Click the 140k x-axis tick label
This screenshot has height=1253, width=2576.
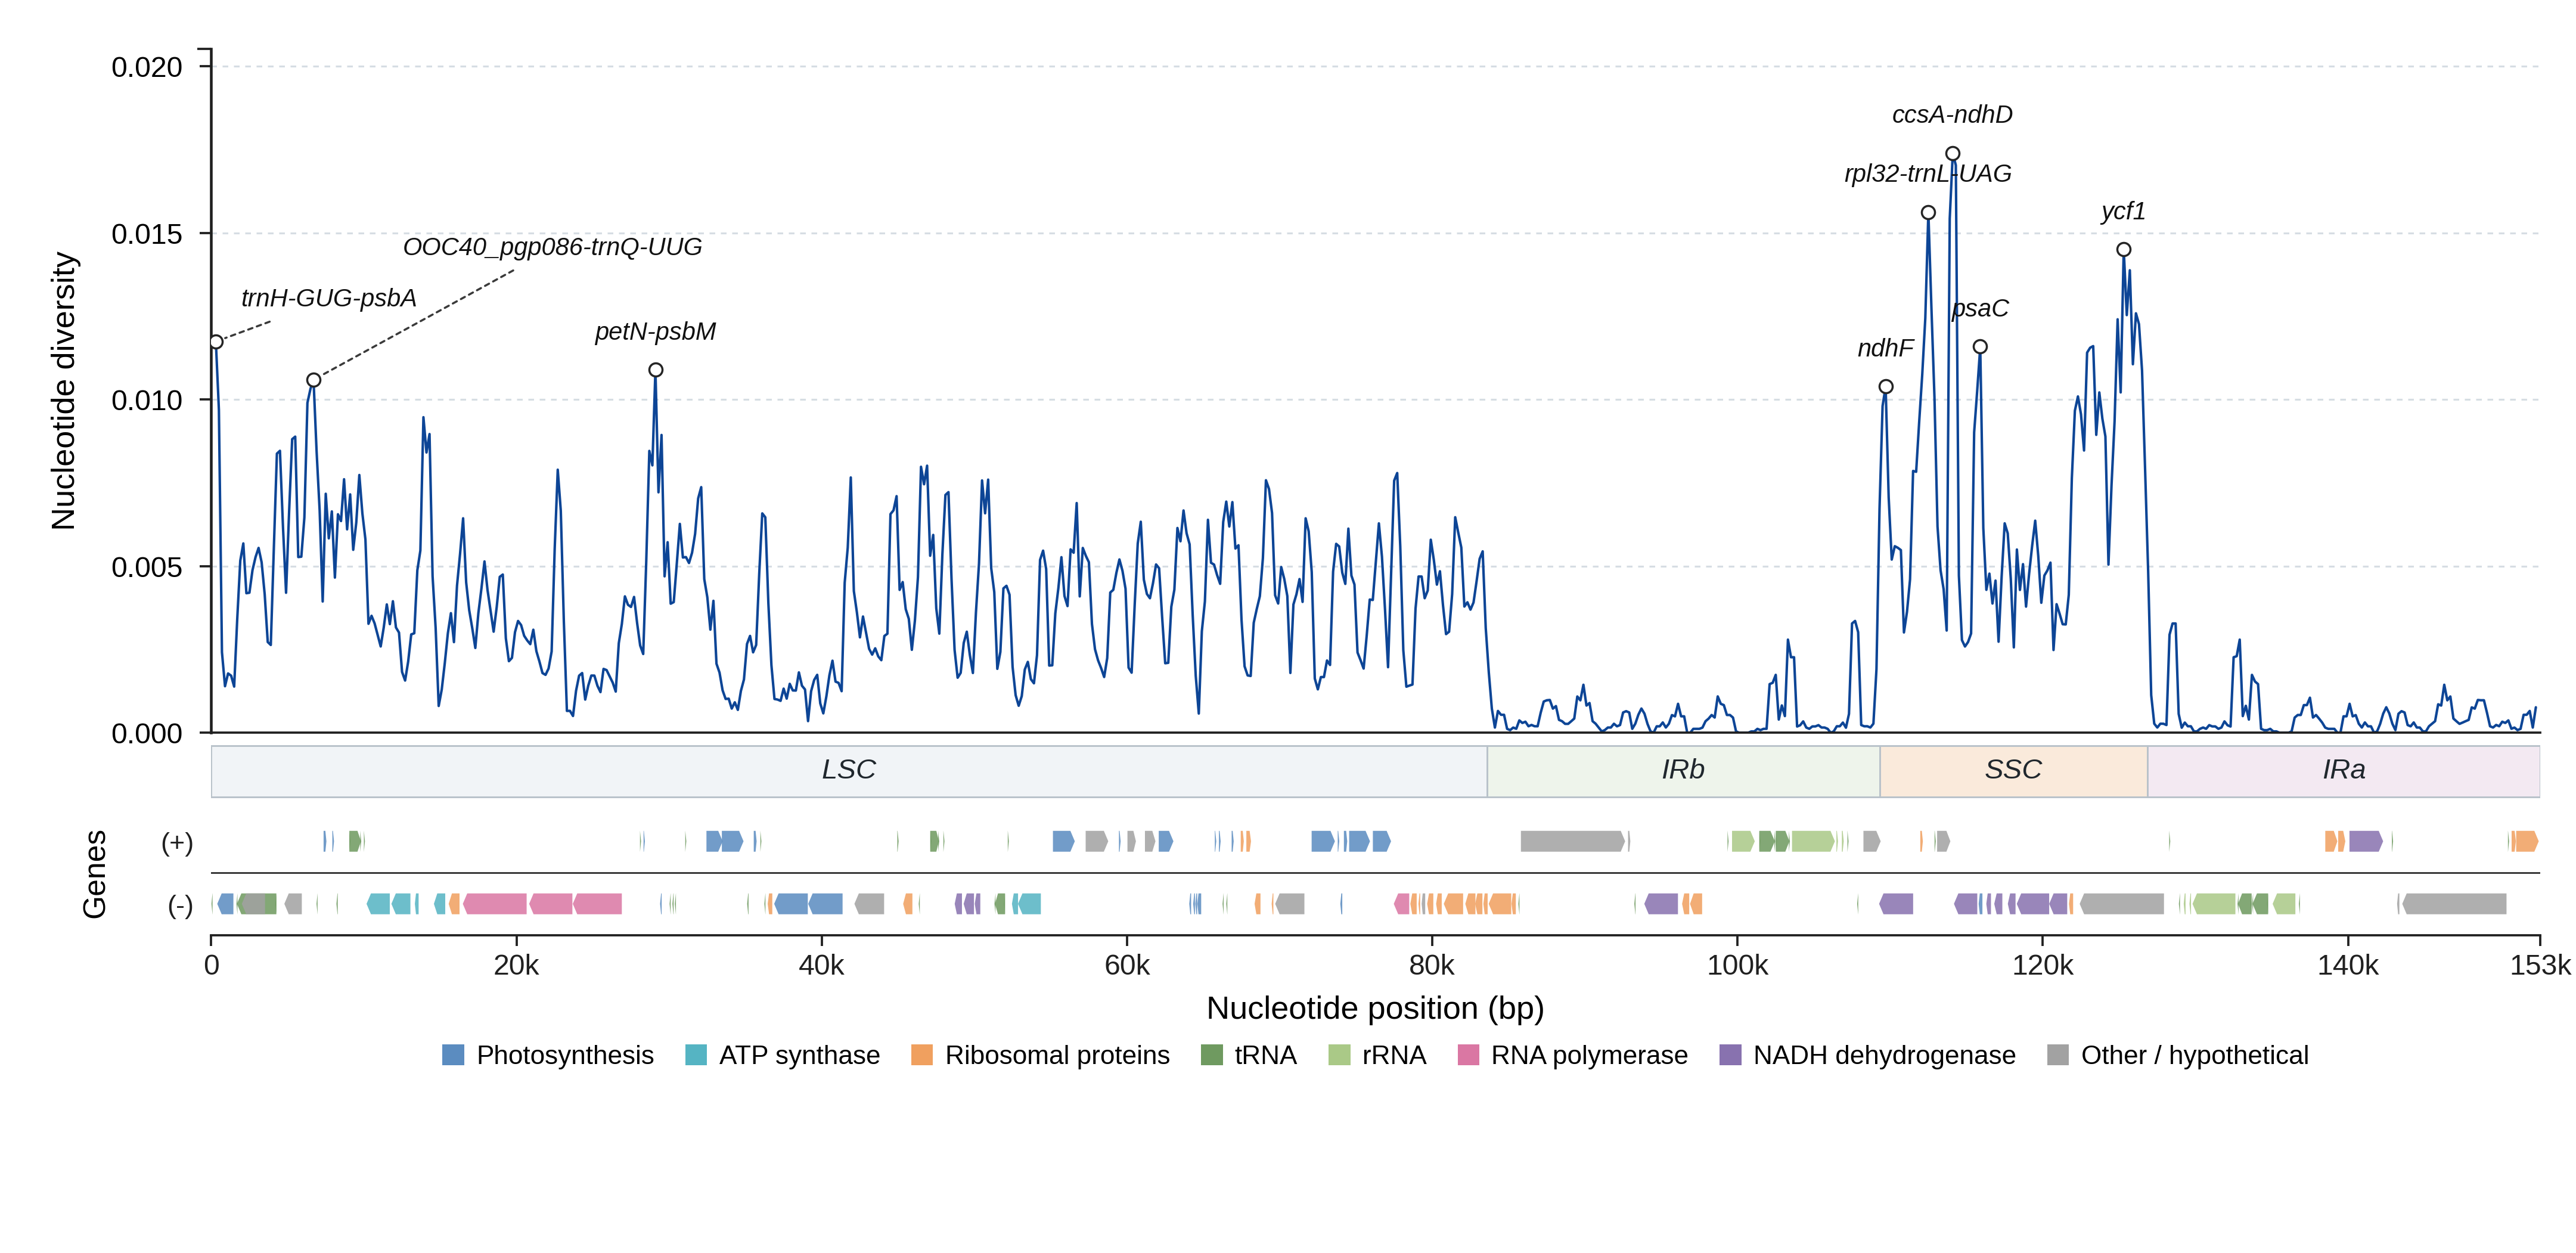[2348, 965]
